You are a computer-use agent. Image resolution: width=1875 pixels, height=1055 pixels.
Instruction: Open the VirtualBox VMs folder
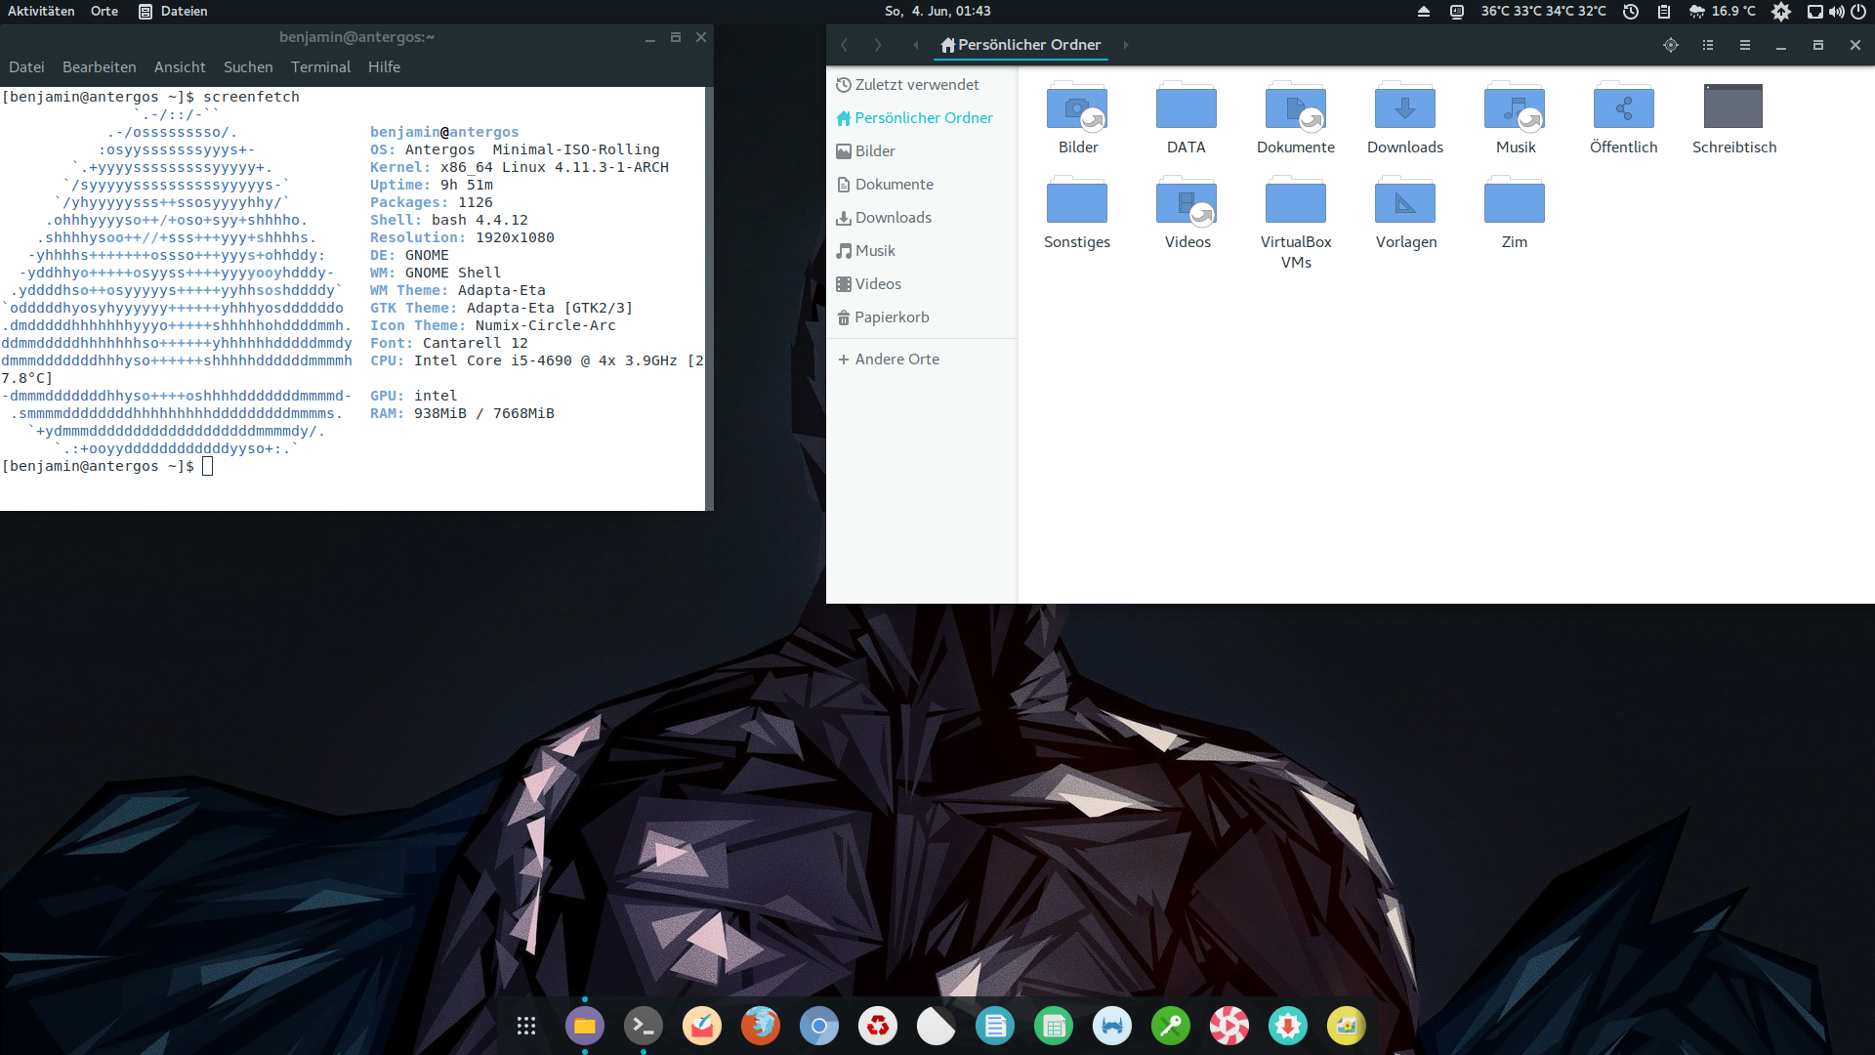point(1295,203)
